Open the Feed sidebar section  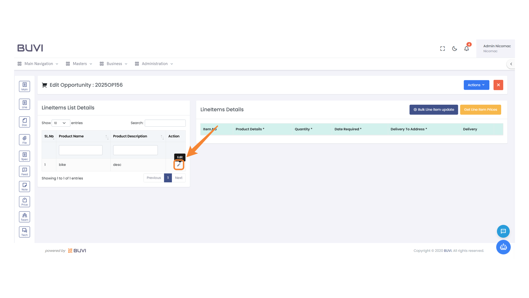point(25,171)
